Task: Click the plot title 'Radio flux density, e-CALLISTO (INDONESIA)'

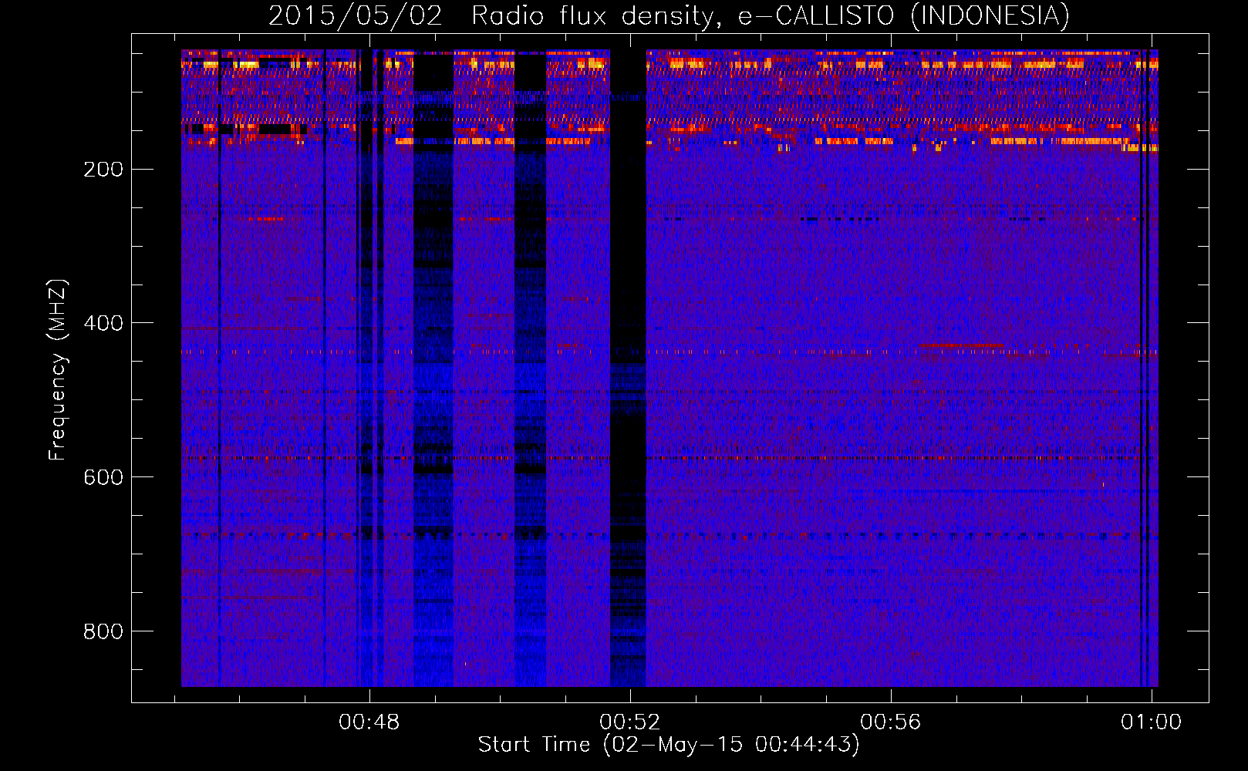Action: [770, 16]
